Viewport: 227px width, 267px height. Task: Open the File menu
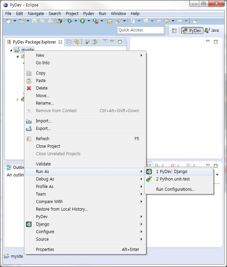[8, 14]
